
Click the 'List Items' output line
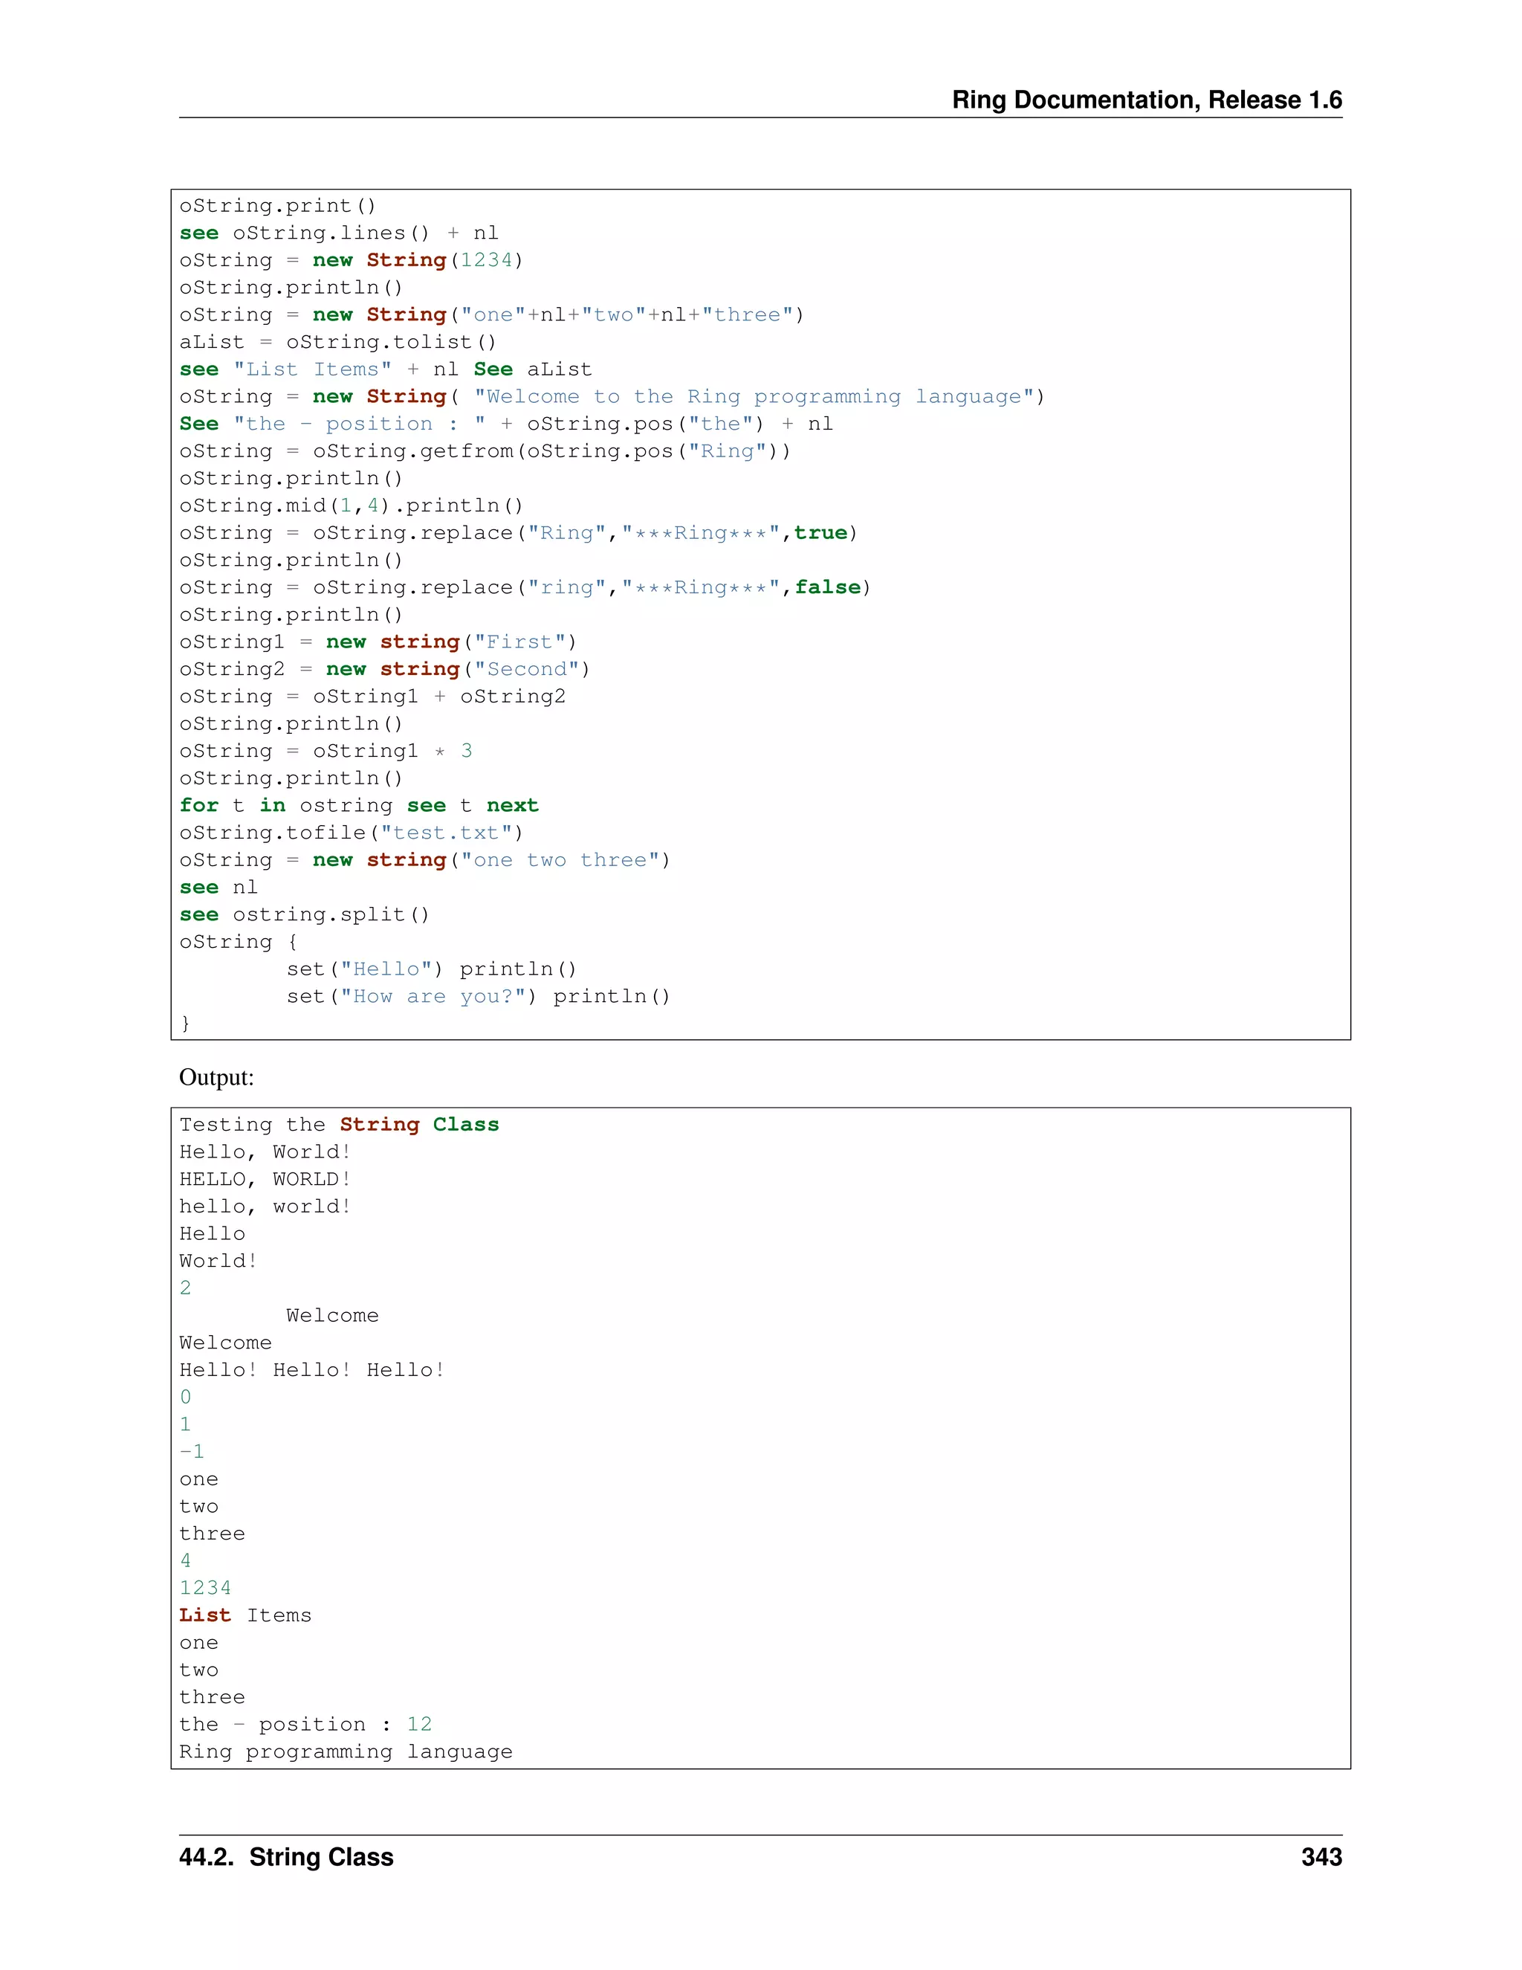click(x=245, y=1615)
